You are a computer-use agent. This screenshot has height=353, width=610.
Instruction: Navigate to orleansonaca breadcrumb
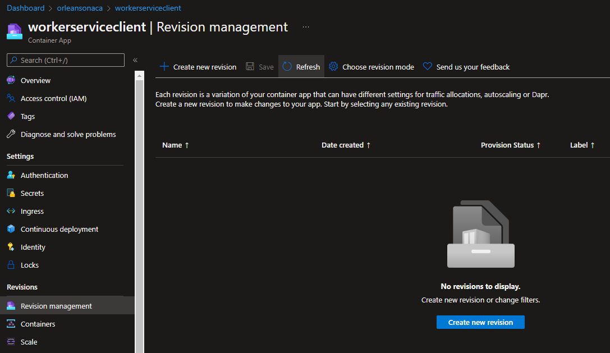click(x=80, y=8)
